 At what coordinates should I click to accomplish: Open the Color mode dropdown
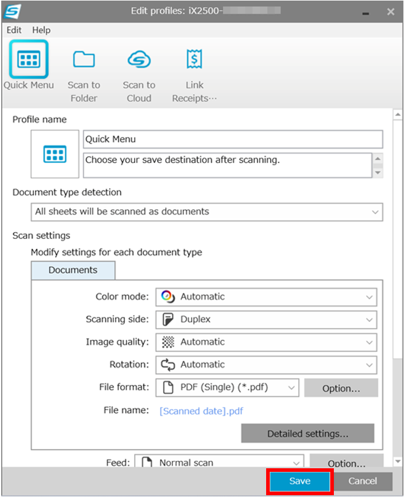click(x=266, y=297)
